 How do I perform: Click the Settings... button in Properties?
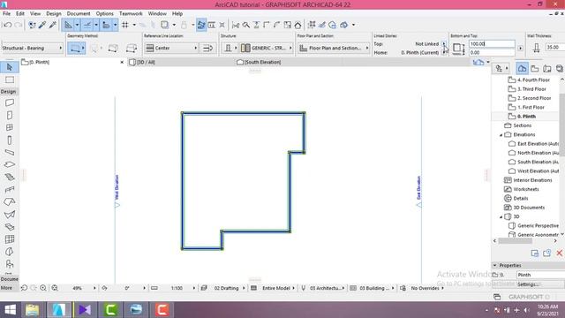[528, 284]
